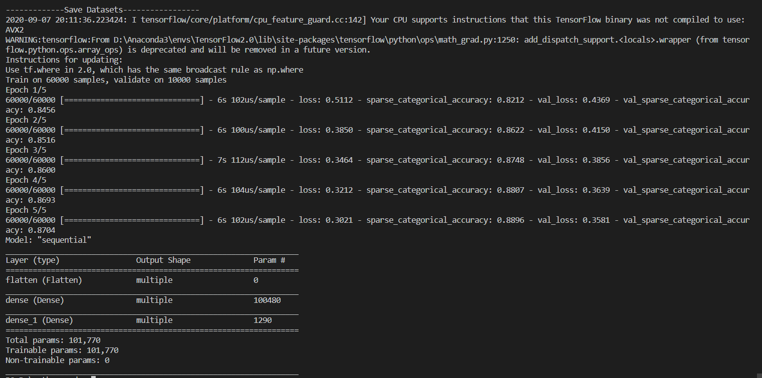
Task: Click the accuracy value 0.8748
Action: [511, 160]
